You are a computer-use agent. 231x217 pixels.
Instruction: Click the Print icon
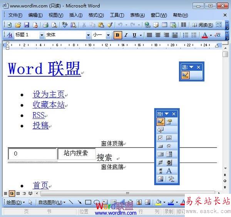(45, 25)
